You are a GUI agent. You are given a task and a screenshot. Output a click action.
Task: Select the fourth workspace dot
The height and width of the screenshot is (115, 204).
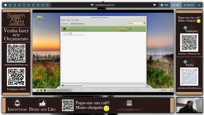point(19,5)
